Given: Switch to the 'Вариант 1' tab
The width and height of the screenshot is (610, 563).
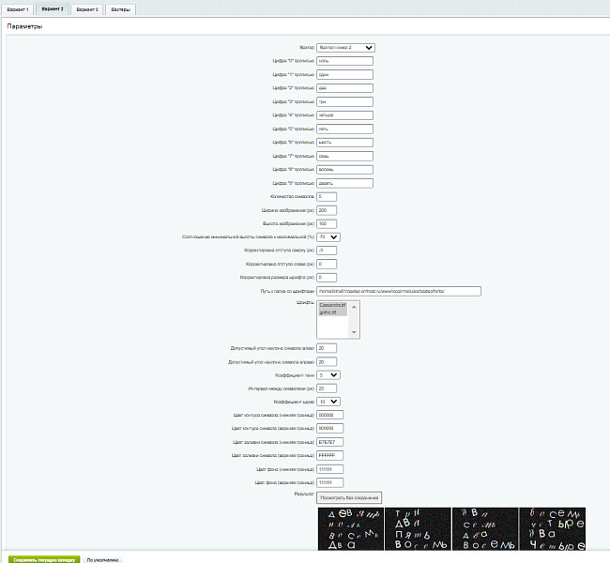Looking at the screenshot, I should (18, 9).
